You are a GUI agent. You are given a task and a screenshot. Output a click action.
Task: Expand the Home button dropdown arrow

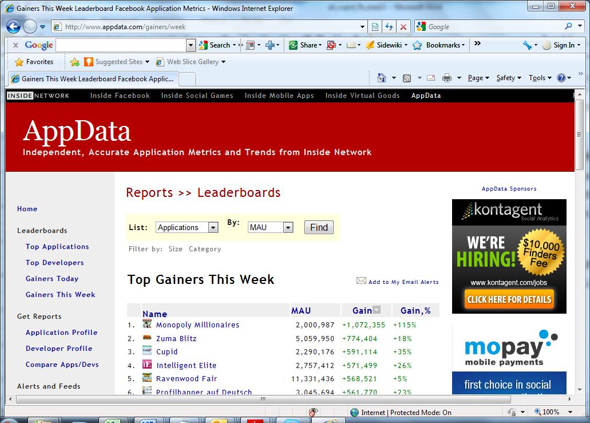394,78
